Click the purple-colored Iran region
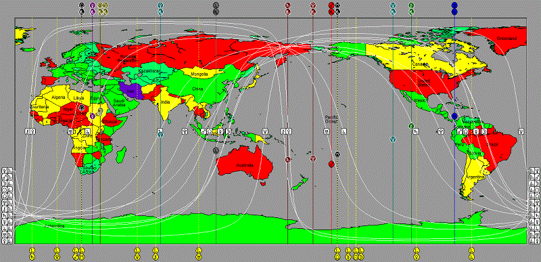The width and height of the screenshot is (541, 262). [x=131, y=91]
